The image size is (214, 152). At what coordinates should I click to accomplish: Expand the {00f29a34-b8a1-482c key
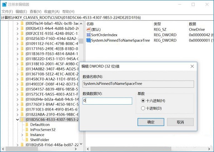click(17, 23)
